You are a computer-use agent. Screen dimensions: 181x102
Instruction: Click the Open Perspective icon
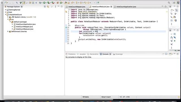pos(174,3)
